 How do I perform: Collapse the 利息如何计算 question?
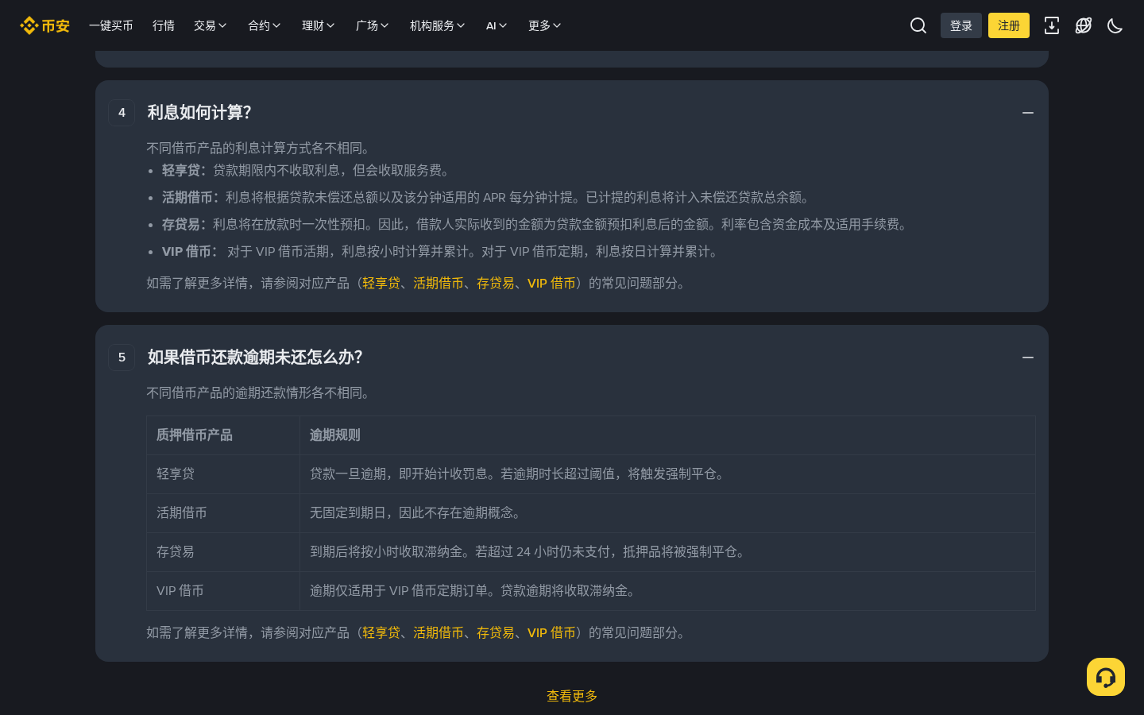(1028, 113)
